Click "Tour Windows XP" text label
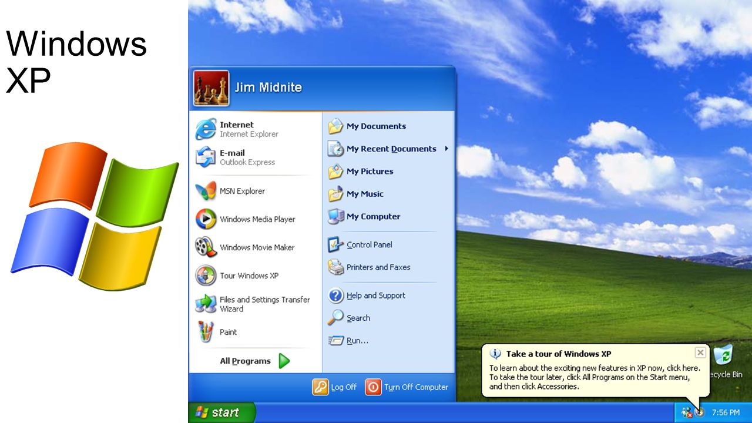The image size is (752, 423). coord(249,276)
